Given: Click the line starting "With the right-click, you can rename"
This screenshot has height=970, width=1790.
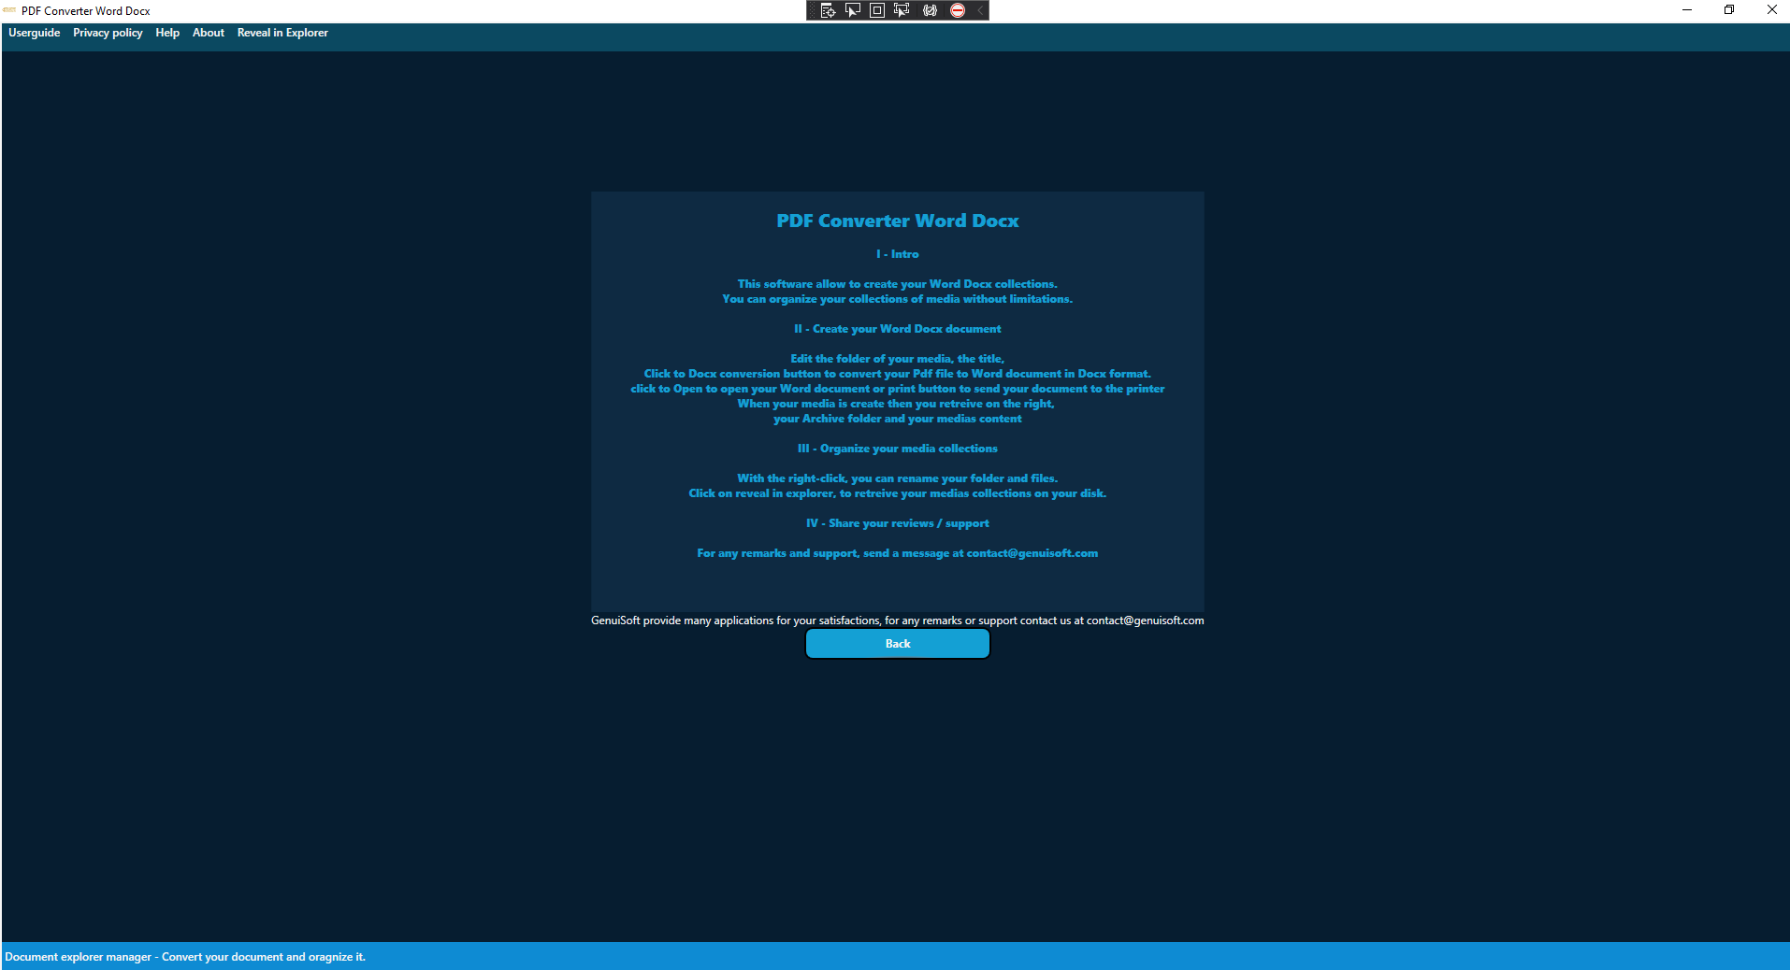Looking at the screenshot, I should (x=898, y=478).
